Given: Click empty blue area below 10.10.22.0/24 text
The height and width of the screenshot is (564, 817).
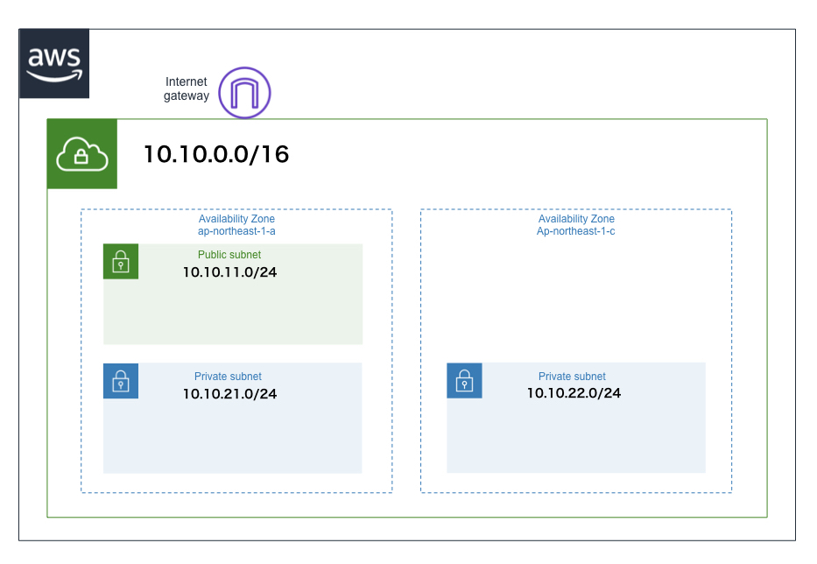Looking at the screenshot, I should (x=575, y=438).
